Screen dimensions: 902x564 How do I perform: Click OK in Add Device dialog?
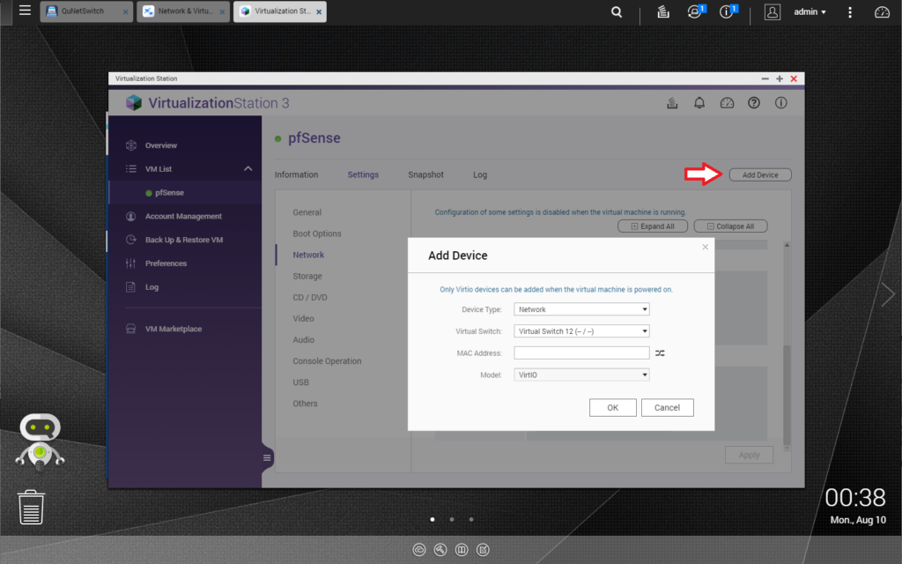pos(613,407)
